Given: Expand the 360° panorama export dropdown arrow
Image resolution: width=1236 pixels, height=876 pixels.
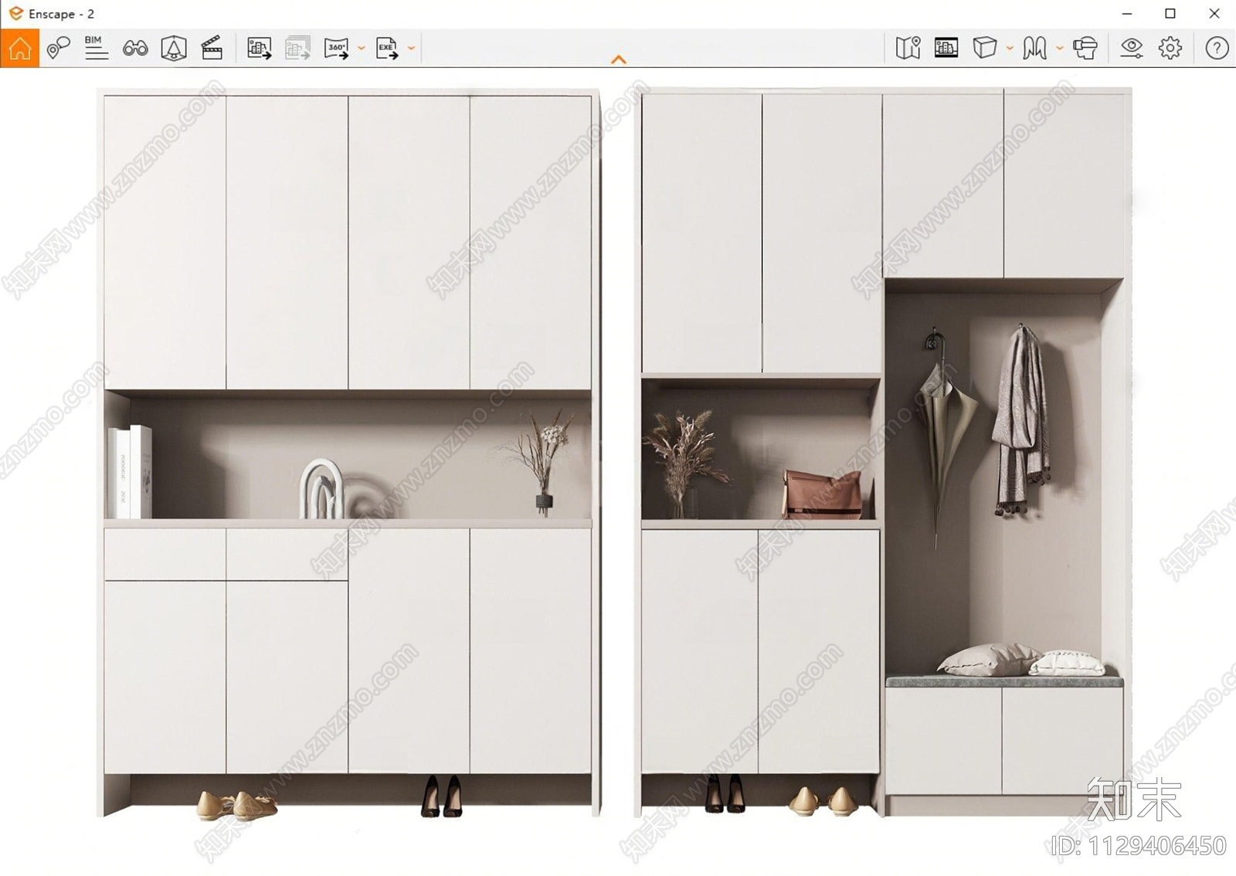Looking at the screenshot, I should coord(361,48).
